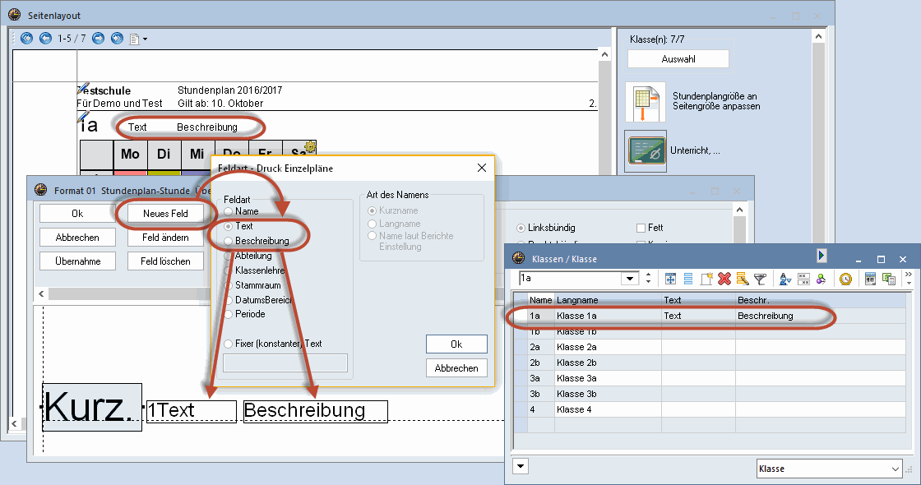Click Stundenplangröße an Seitengröße anpassen icon
This screenshot has width=921, height=485.
[x=646, y=102]
